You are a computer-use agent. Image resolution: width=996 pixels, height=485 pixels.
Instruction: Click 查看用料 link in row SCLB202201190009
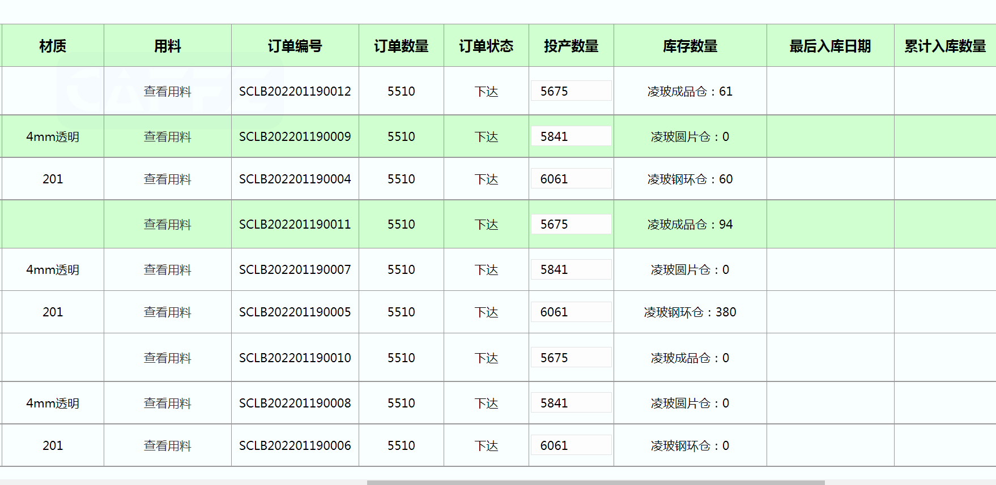167,136
